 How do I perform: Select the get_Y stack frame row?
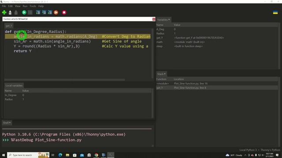(x=217, y=88)
